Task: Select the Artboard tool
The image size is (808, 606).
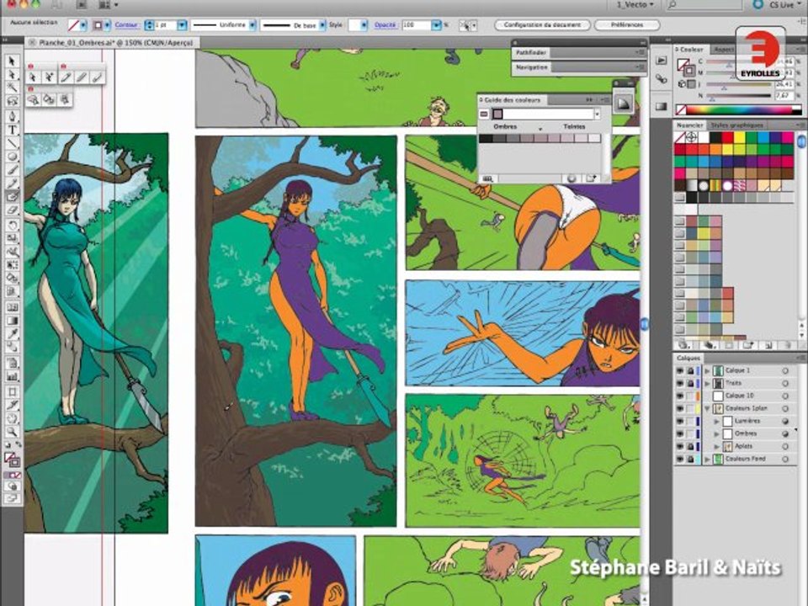Action: 12,391
